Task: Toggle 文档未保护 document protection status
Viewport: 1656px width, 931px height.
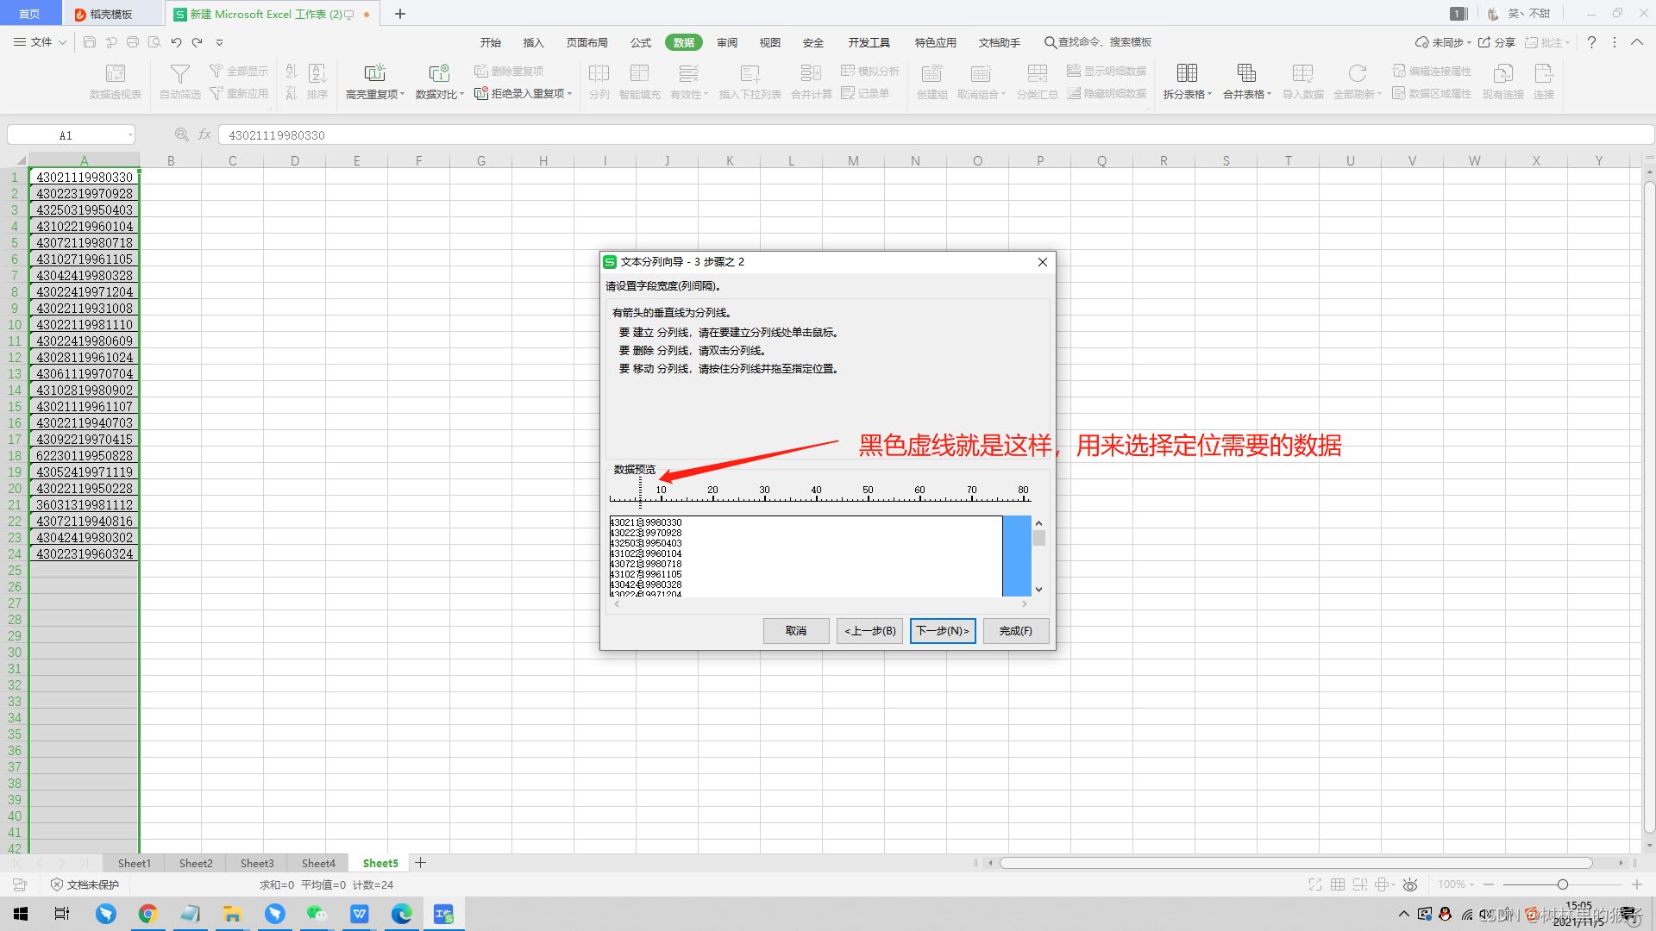Action: point(85,884)
